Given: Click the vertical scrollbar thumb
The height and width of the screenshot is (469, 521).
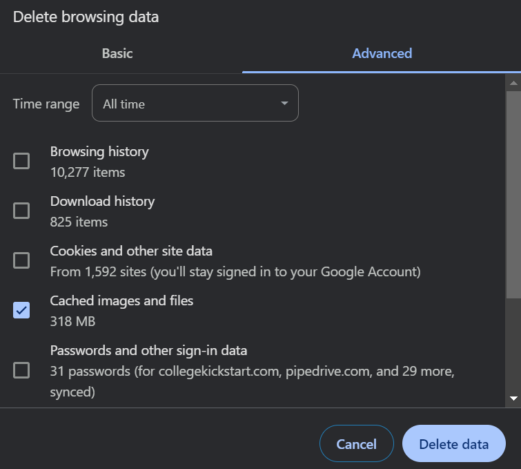Looking at the screenshot, I should 513,195.
